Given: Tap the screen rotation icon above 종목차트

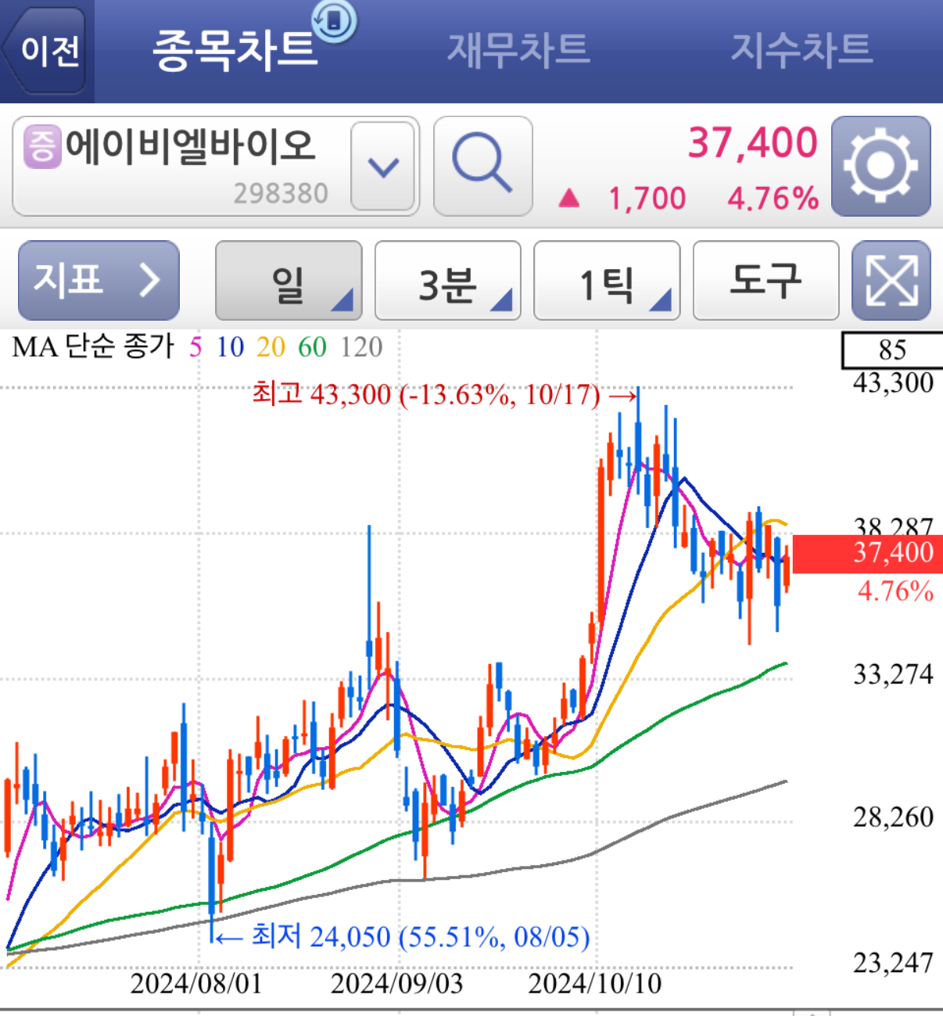Looking at the screenshot, I should pyautogui.click(x=335, y=21).
